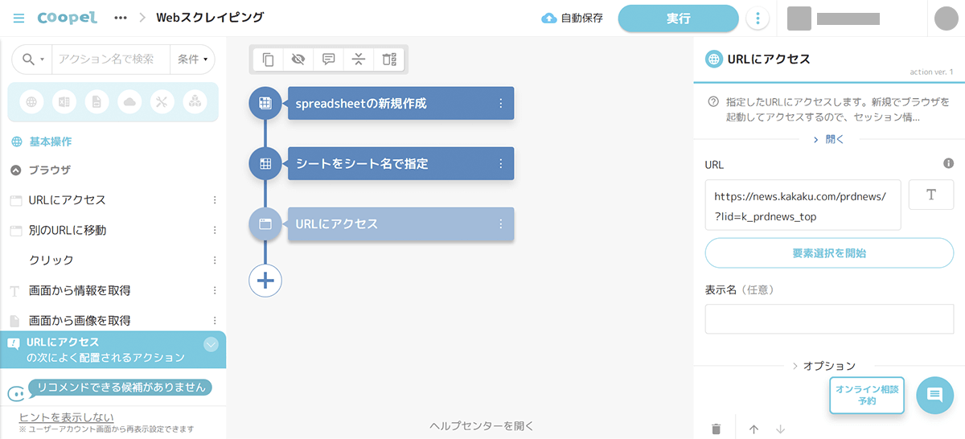The width and height of the screenshot is (965, 439).
Task: Delete action using the trash icon
Action: pyautogui.click(x=716, y=429)
